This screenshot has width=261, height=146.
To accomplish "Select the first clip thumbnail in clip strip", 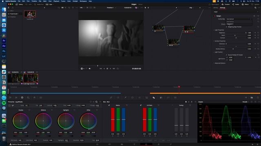I will pyautogui.click(x=15, y=78).
